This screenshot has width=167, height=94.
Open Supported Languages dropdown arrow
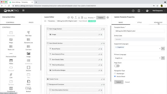pyautogui.click(x=163, y=49)
